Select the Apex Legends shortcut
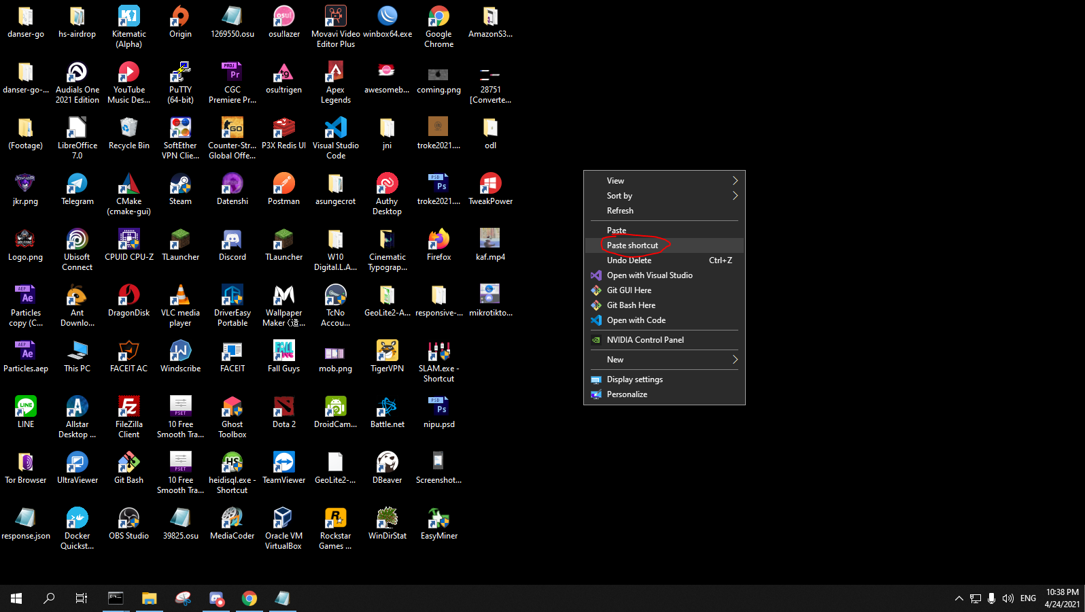 click(336, 82)
